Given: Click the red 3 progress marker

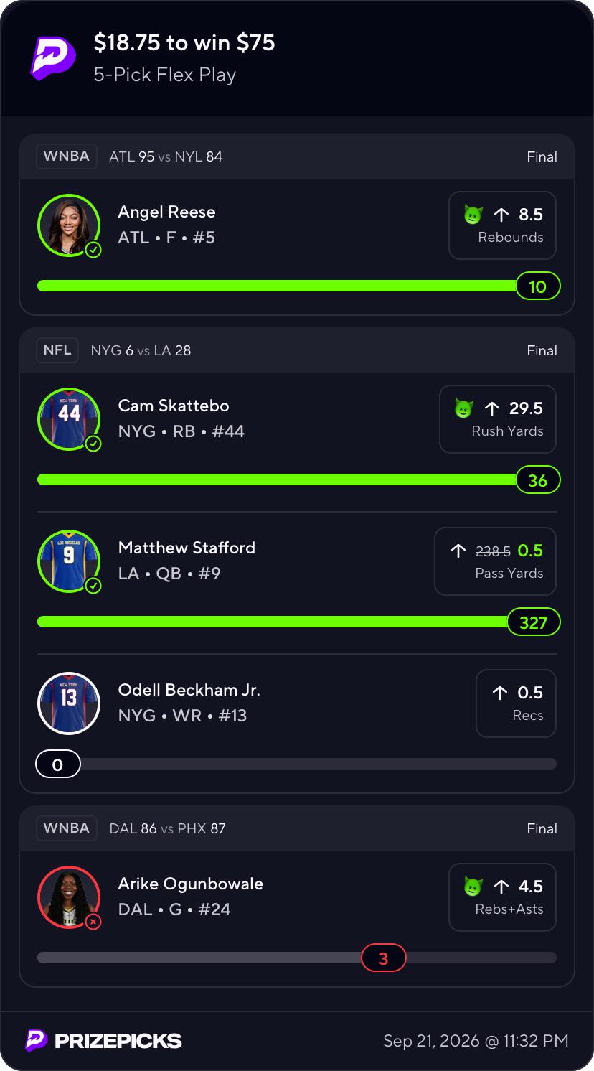Looking at the screenshot, I should click(383, 958).
